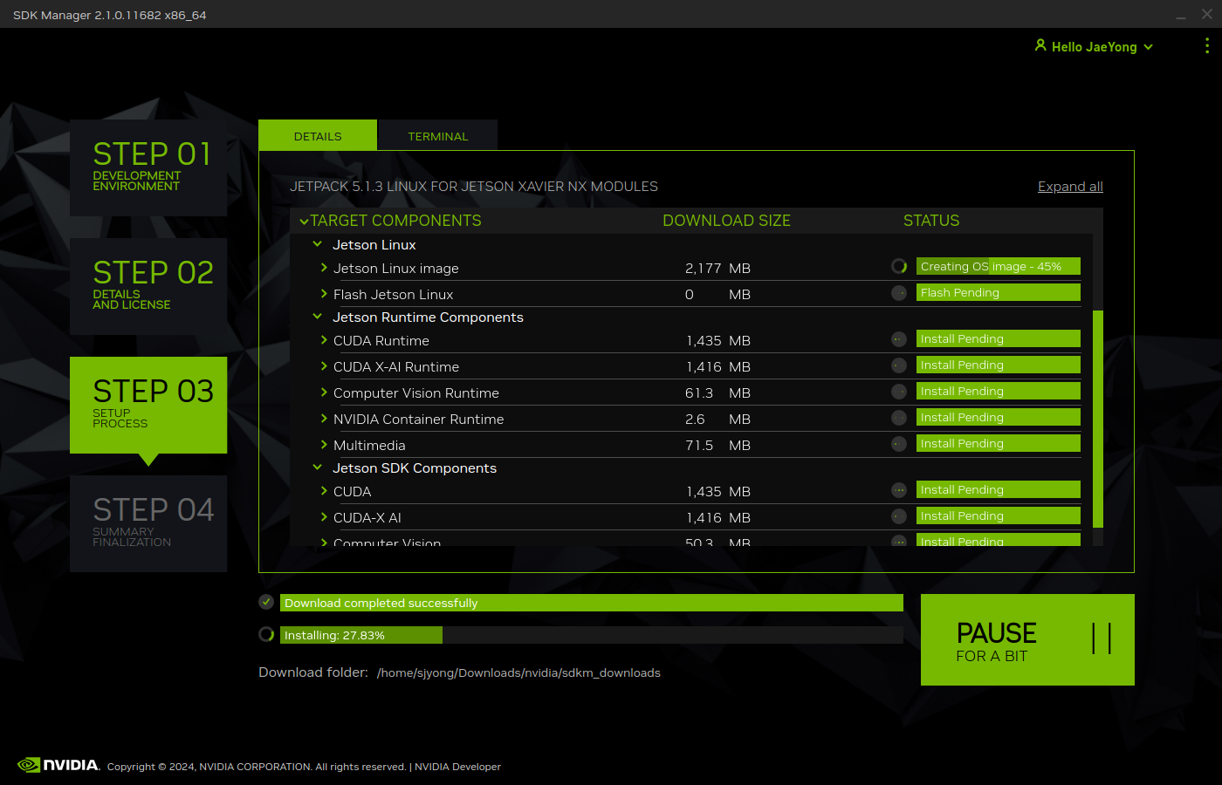Expand the CUDA-X AI row
Image resolution: width=1222 pixels, height=785 pixels.
point(324,517)
